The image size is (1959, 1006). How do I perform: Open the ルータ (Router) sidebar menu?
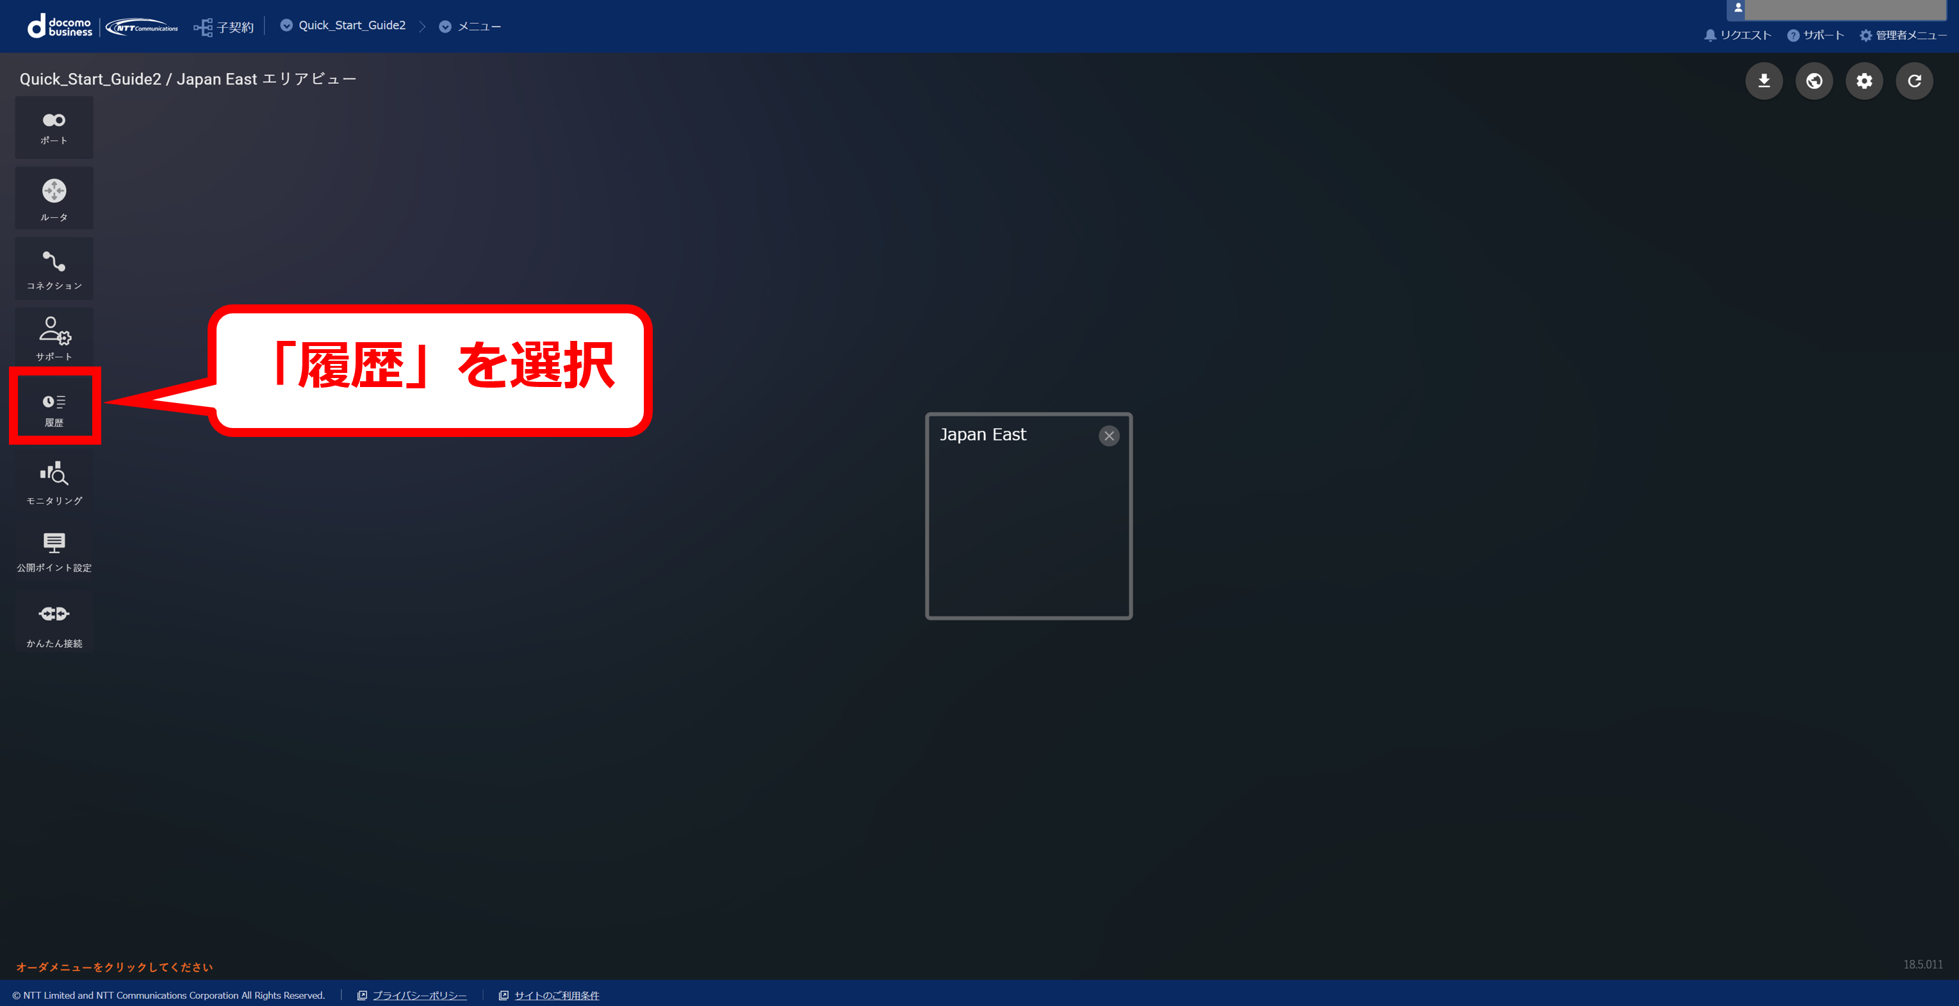tap(54, 199)
